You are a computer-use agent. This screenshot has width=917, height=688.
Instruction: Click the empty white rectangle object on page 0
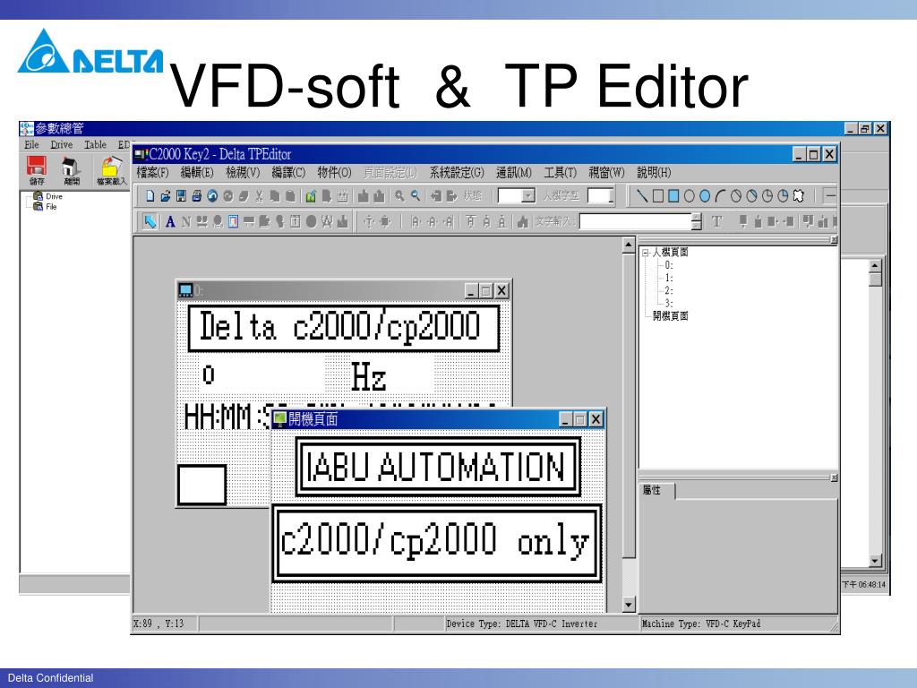coord(201,485)
